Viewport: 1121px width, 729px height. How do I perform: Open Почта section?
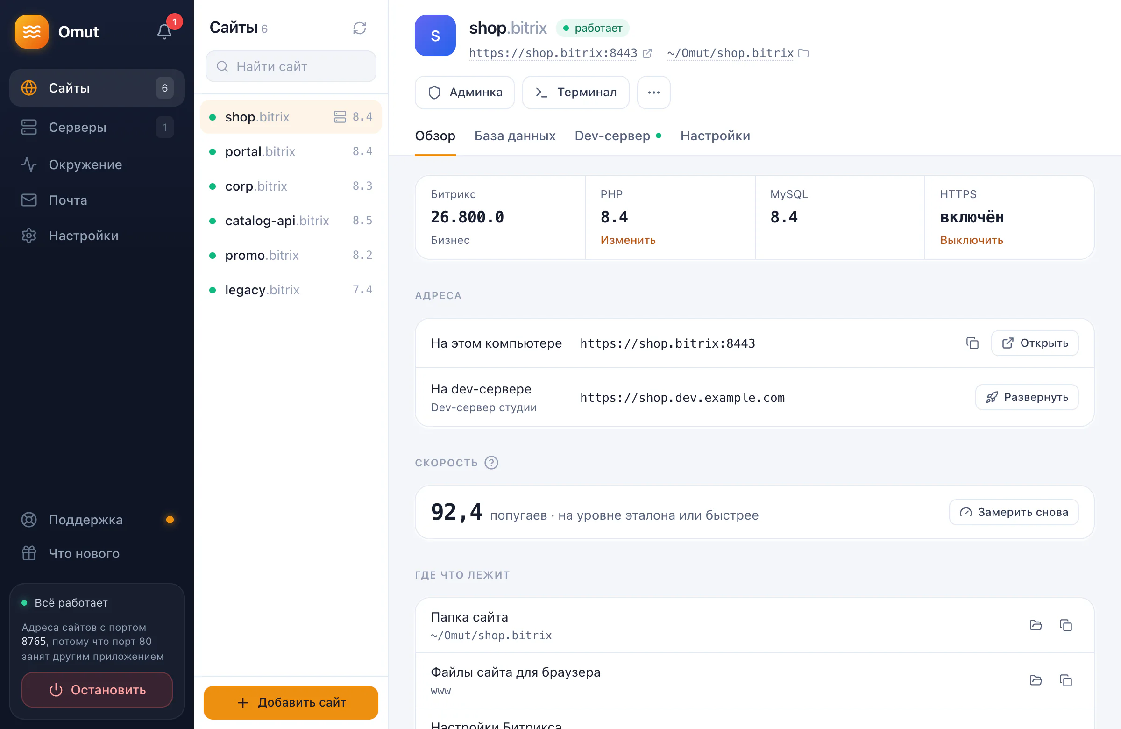pyautogui.click(x=97, y=200)
